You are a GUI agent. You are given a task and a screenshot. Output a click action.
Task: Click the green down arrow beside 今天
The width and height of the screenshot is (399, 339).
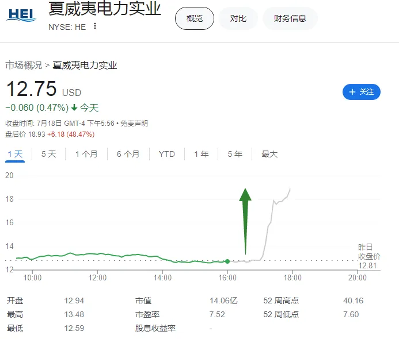coord(74,107)
